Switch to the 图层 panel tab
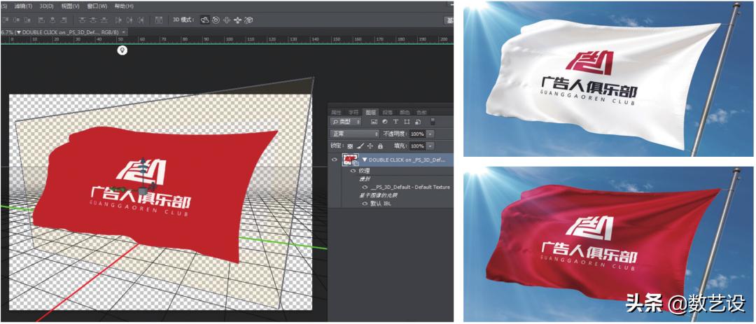The height and width of the screenshot is (324, 756). pos(371,113)
